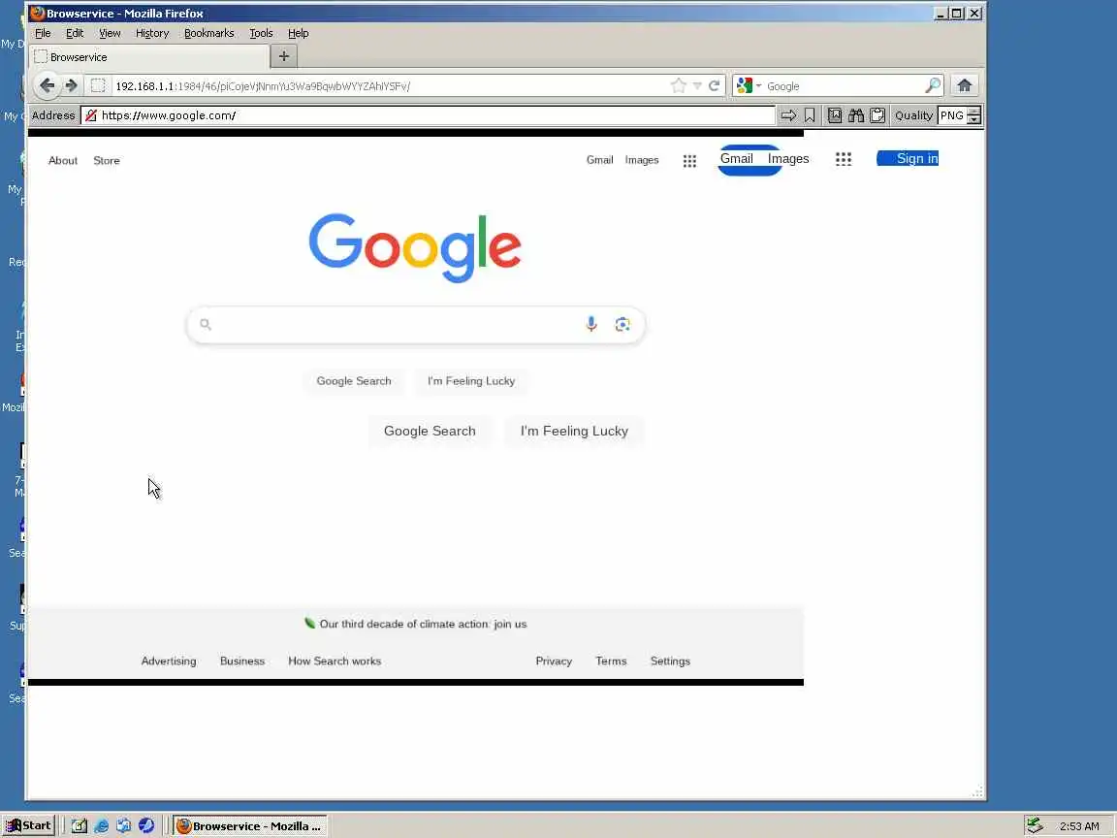Open the Bookmarks menu
Image resolution: width=1117 pixels, height=838 pixels.
point(208,33)
